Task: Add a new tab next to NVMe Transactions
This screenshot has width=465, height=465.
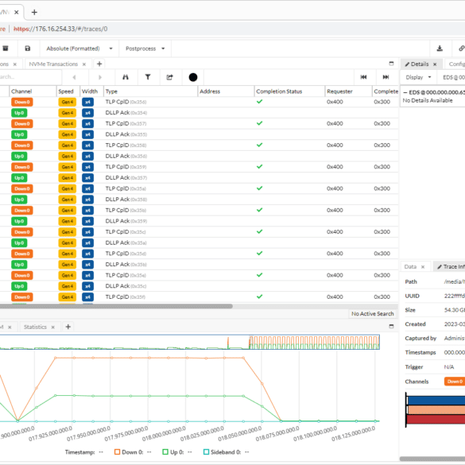Action: [x=99, y=64]
